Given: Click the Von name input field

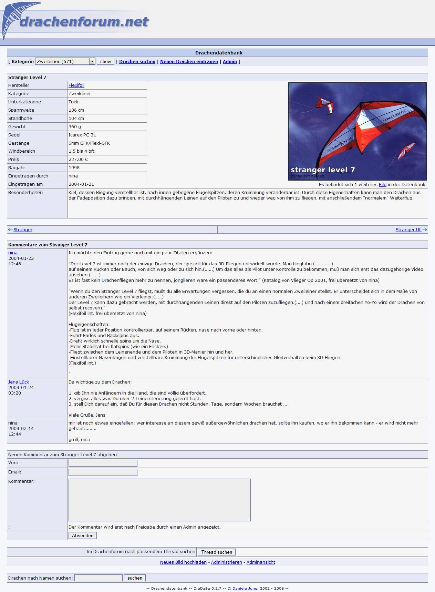Looking at the screenshot, I should pyautogui.click(x=103, y=463).
